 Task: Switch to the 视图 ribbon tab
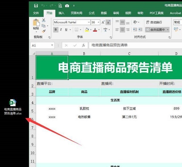(x=128, y=13)
